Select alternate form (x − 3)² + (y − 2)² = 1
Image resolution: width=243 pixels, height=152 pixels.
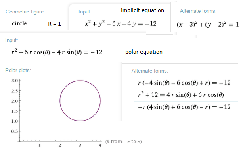[208, 24]
